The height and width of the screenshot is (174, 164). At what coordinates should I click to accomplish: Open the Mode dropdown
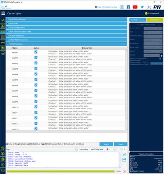pyautogui.click(x=153, y=40)
